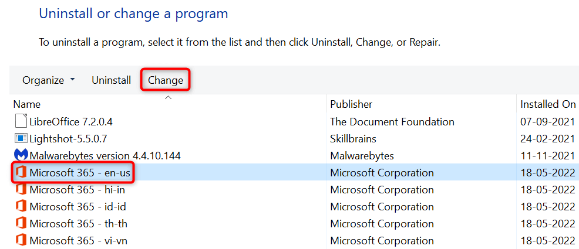This screenshot has width=579, height=249.
Task: Click the Malwarebytes logo icon
Action: tap(21, 156)
